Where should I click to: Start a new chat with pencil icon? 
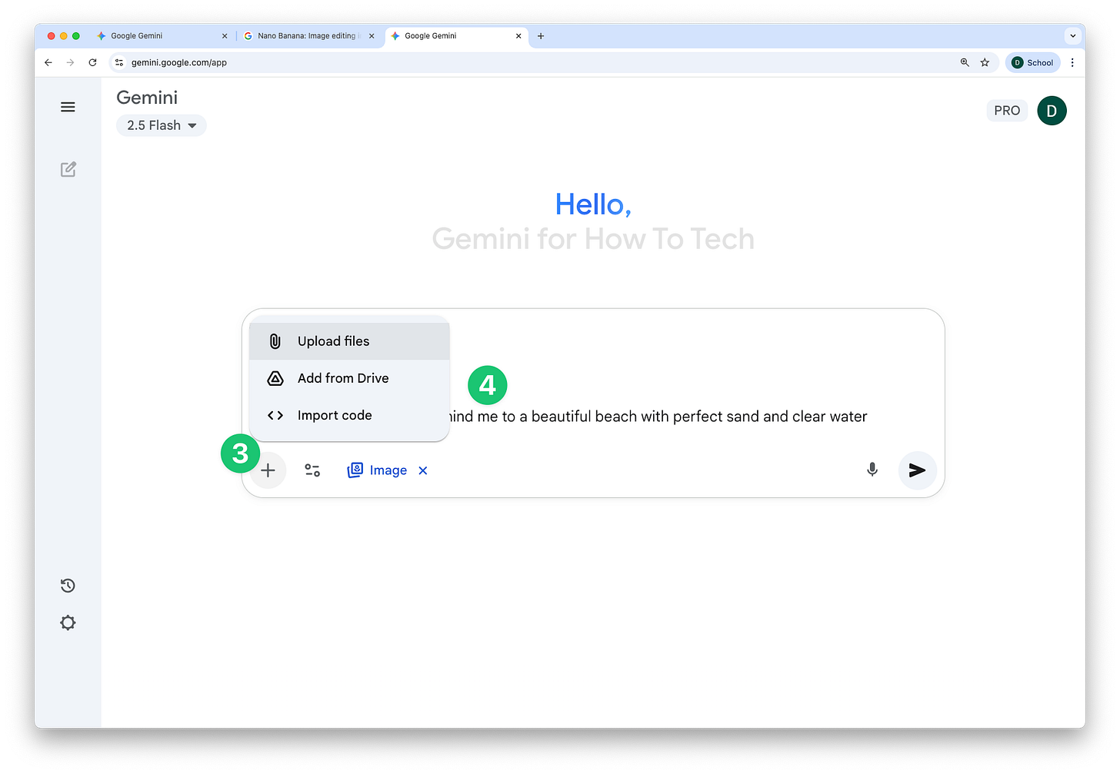[68, 169]
